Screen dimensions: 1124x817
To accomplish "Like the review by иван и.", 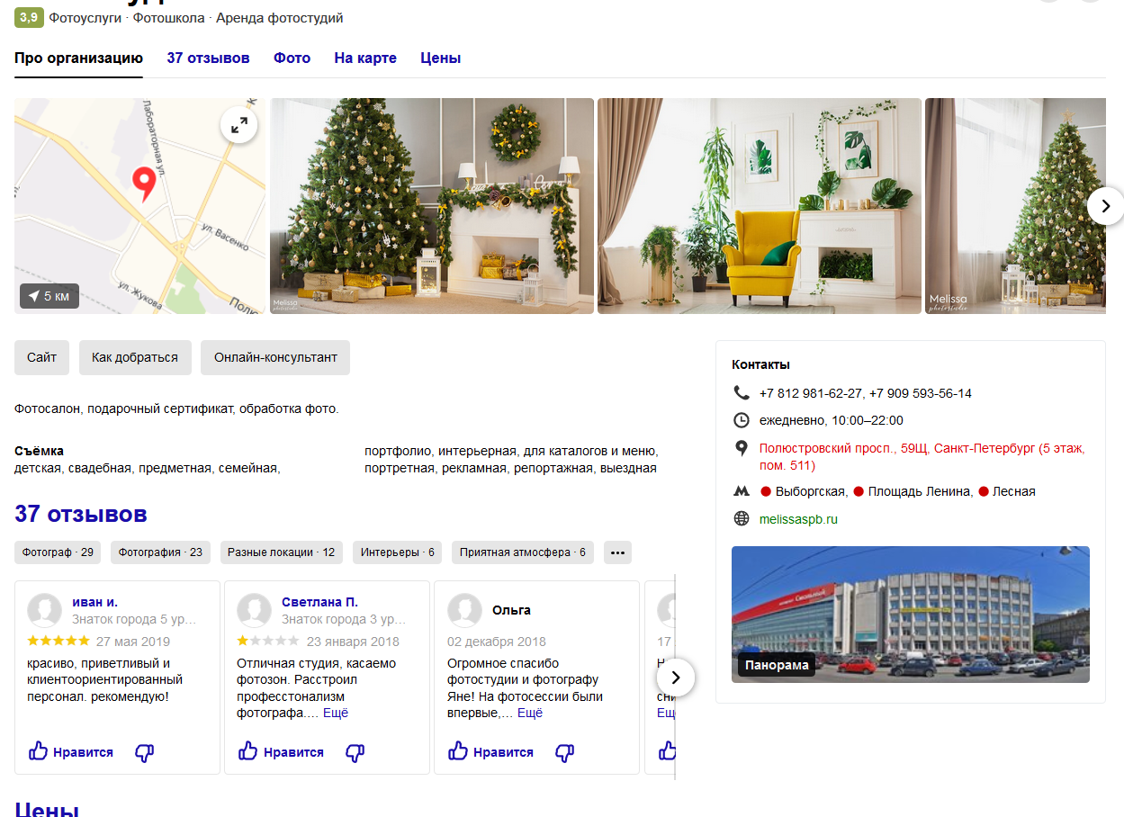I will pos(70,751).
